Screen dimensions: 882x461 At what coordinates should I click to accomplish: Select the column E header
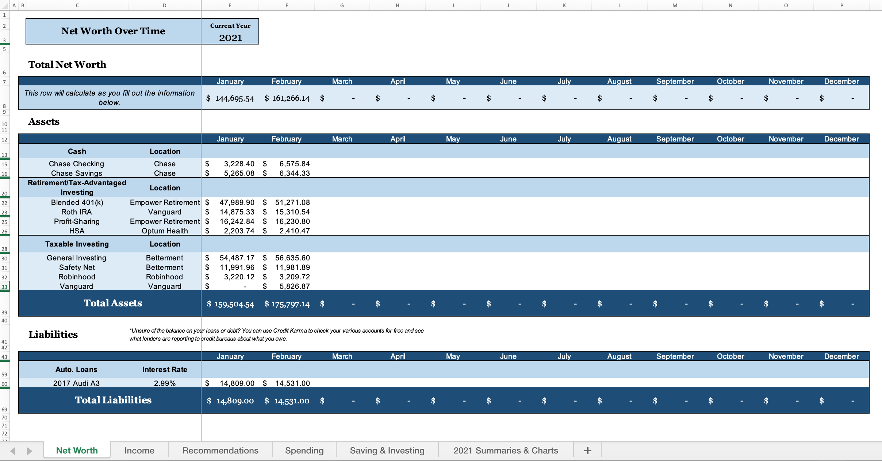[x=230, y=5]
